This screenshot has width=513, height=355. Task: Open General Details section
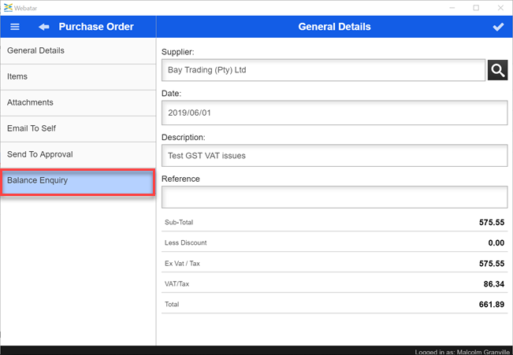coord(78,51)
